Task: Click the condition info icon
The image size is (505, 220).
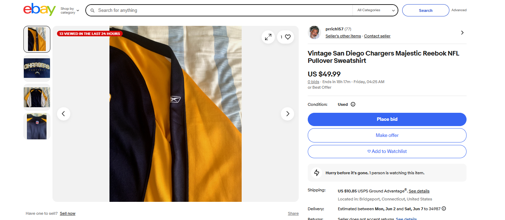Action: coord(353,104)
